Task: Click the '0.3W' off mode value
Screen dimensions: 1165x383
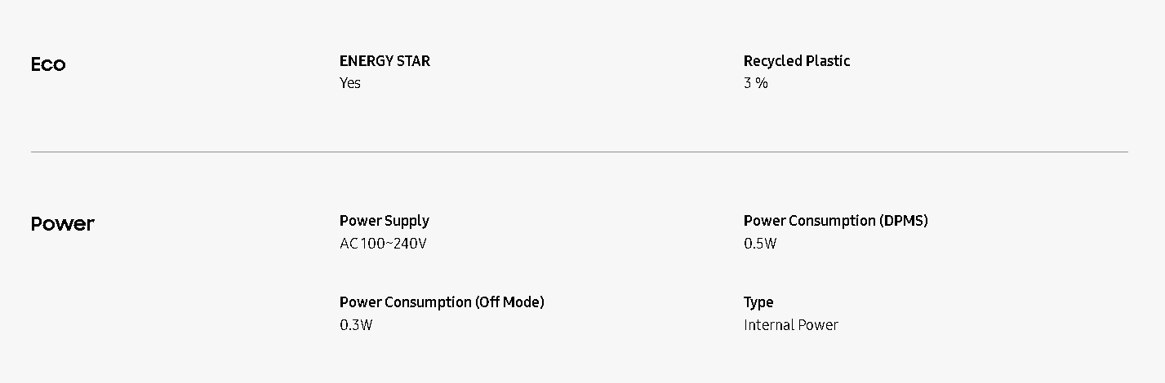Action: (356, 325)
